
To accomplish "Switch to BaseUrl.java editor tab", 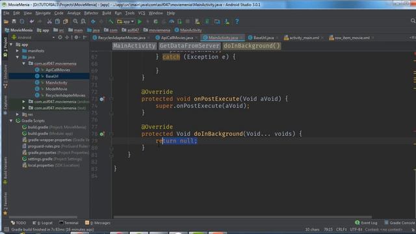I will (x=263, y=38).
